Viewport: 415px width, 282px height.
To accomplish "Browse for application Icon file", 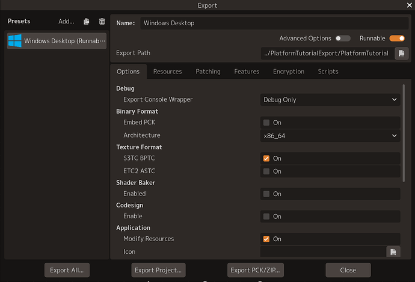I will pos(393,251).
